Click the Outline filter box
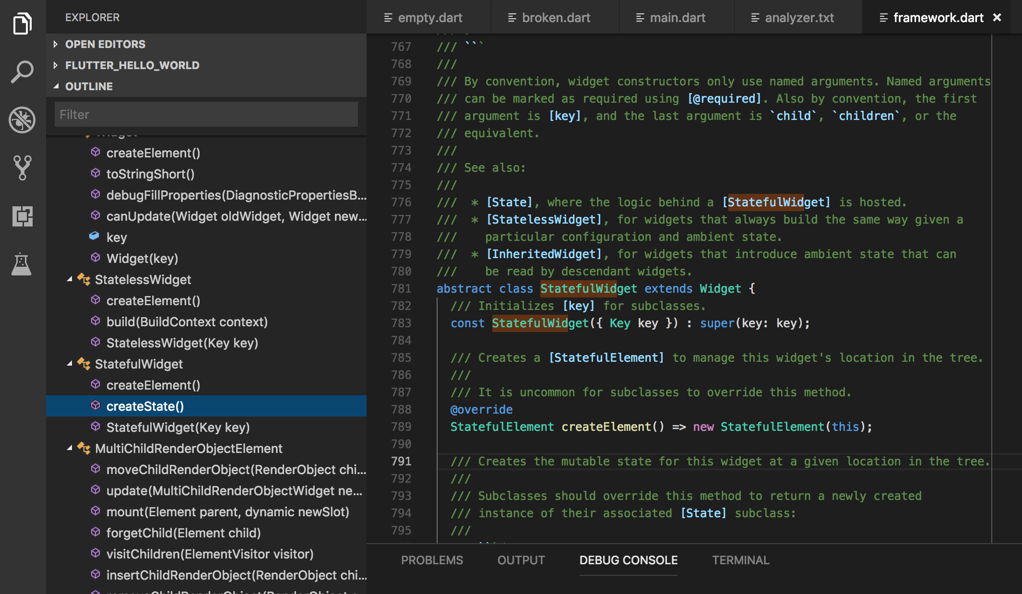 coord(205,114)
